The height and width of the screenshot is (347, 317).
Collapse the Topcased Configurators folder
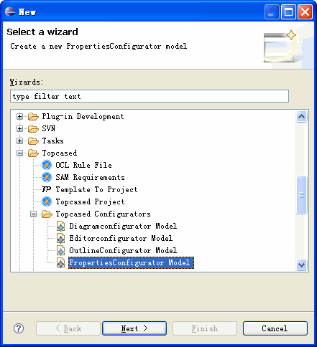(34, 214)
